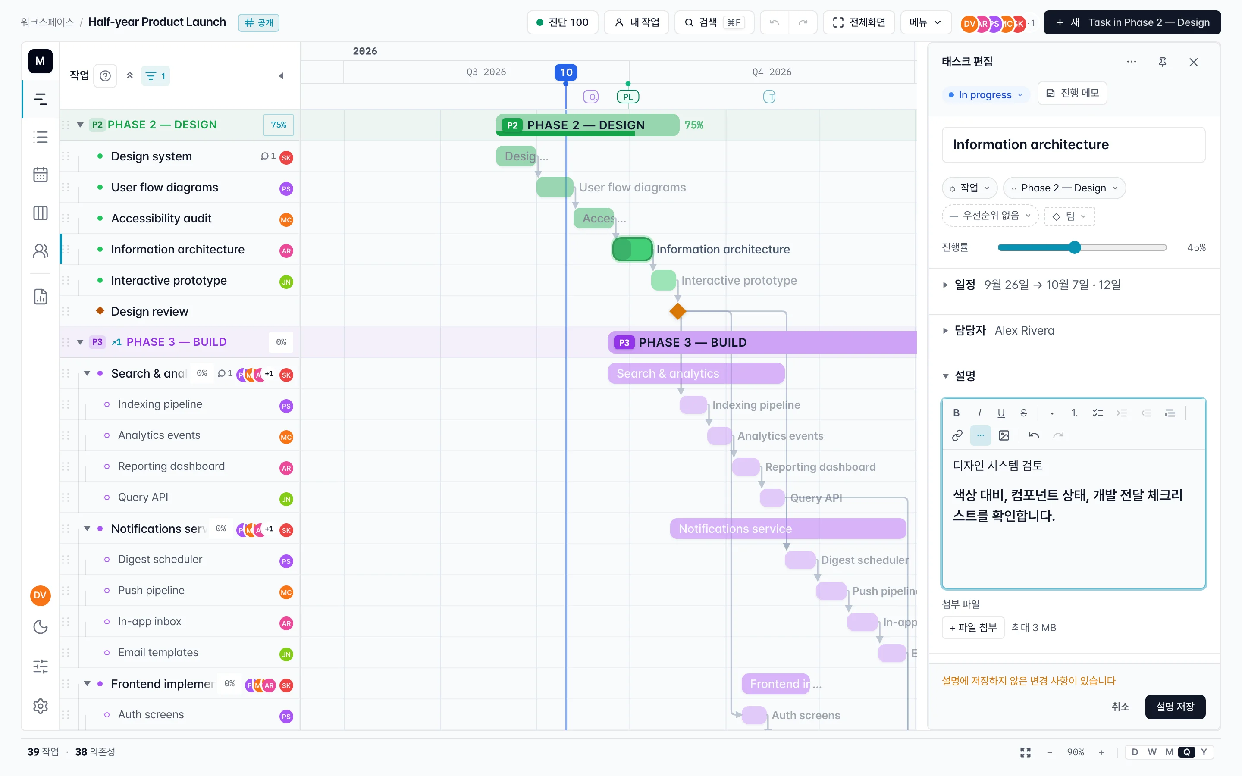Create new Task in Phase 2 — Design

(1132, 22)
